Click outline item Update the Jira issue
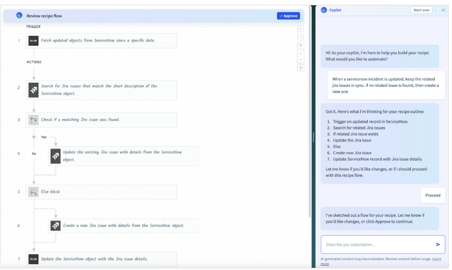Image resolution: width=452 pixels, height=270 pixels. 352,140
